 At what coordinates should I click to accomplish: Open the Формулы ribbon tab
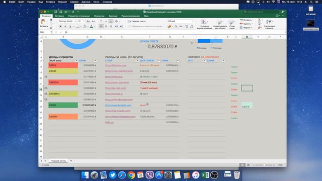point(99,16)
